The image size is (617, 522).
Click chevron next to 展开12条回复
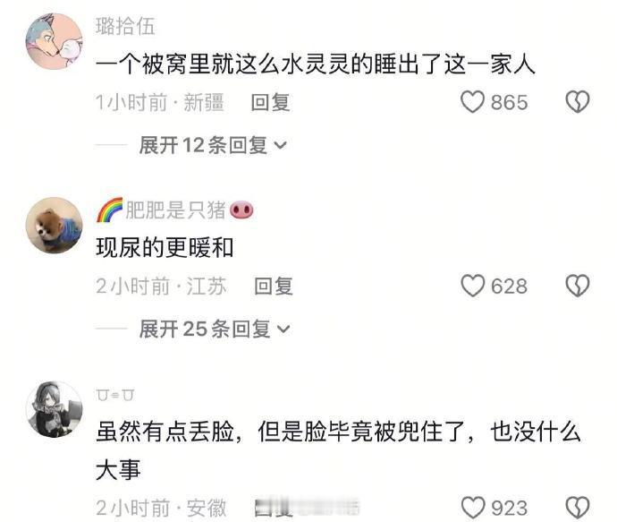280,146
